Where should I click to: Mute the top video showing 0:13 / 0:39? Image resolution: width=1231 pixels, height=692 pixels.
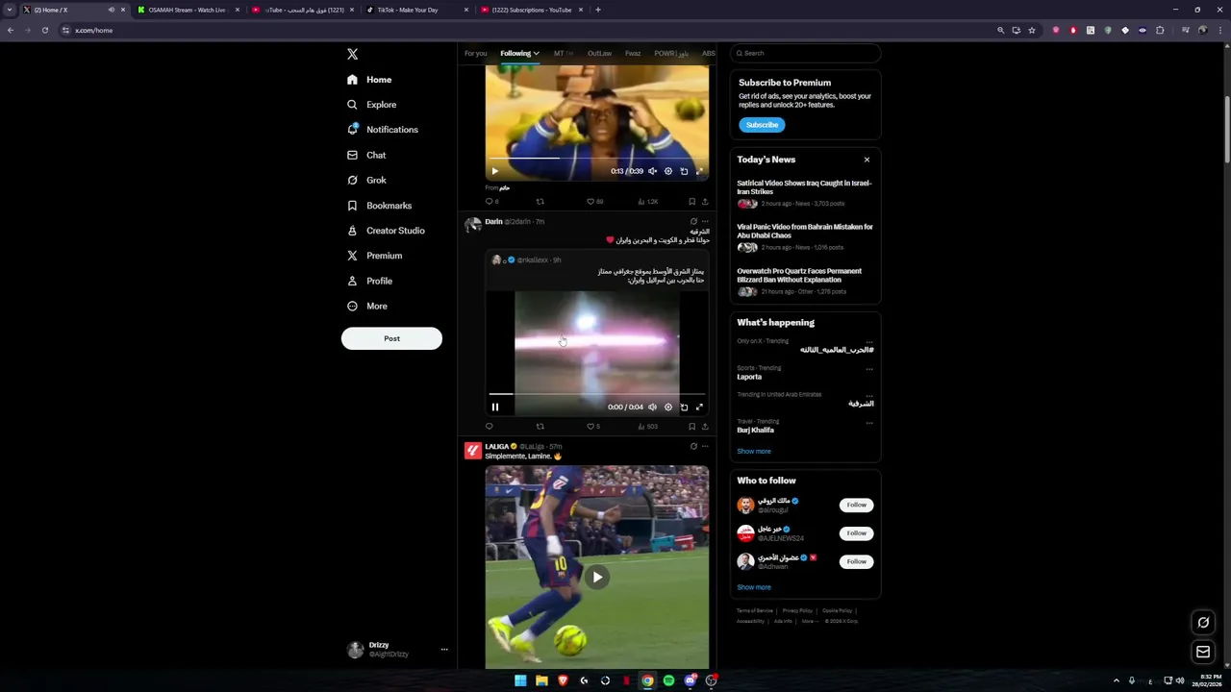652,171
